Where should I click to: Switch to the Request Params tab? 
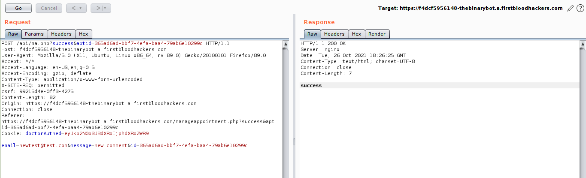pos(34,34)
